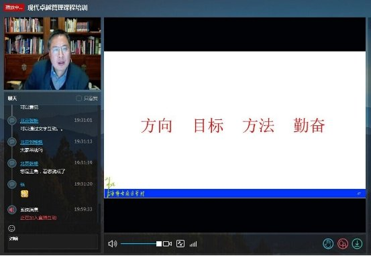Screen dimensions: 371x256
Task: Check the network signal strength icon
Action: 193,244
